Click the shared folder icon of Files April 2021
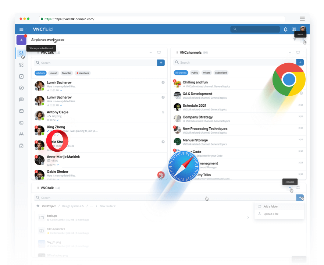 (42, 231)
